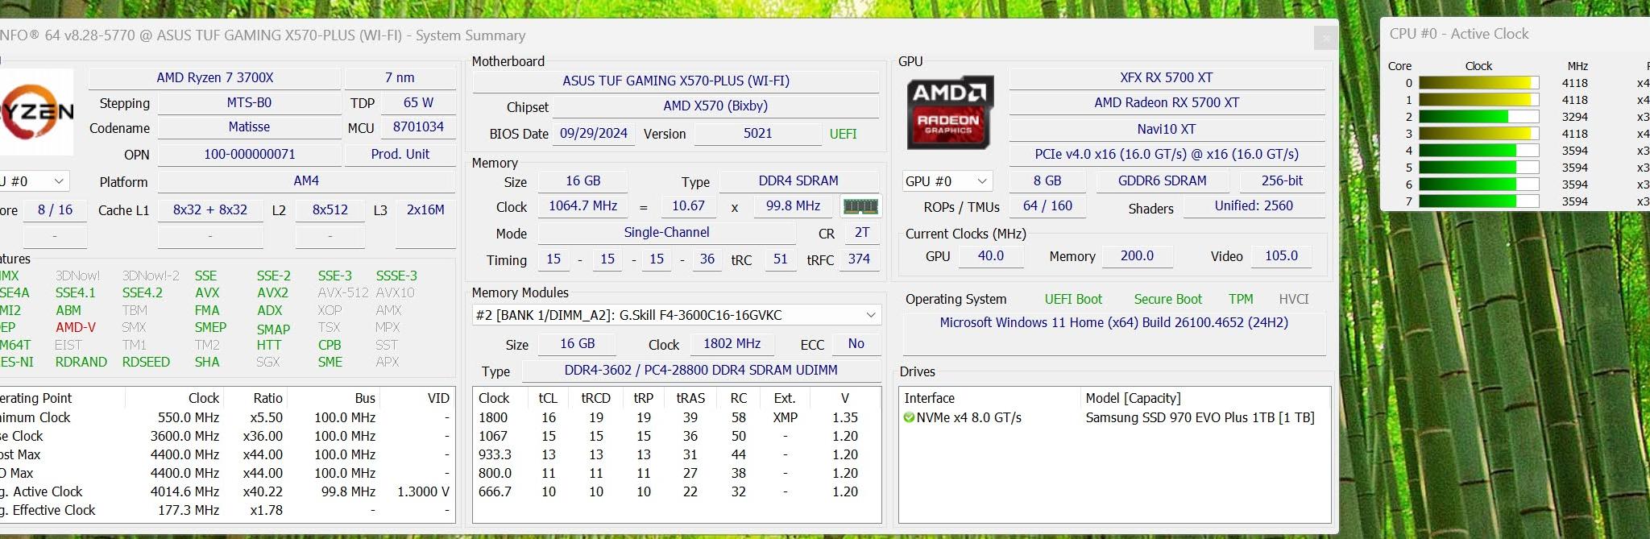
Task: Close the System Summary window
Action: point(1325,37)
